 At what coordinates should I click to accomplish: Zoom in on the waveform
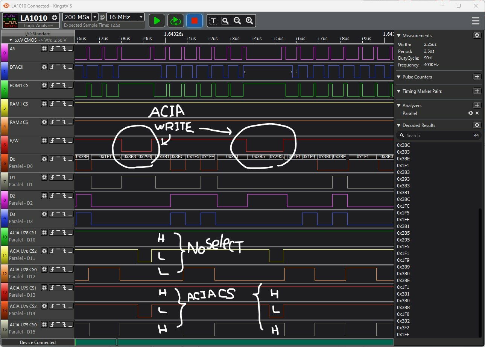(249, 21)
